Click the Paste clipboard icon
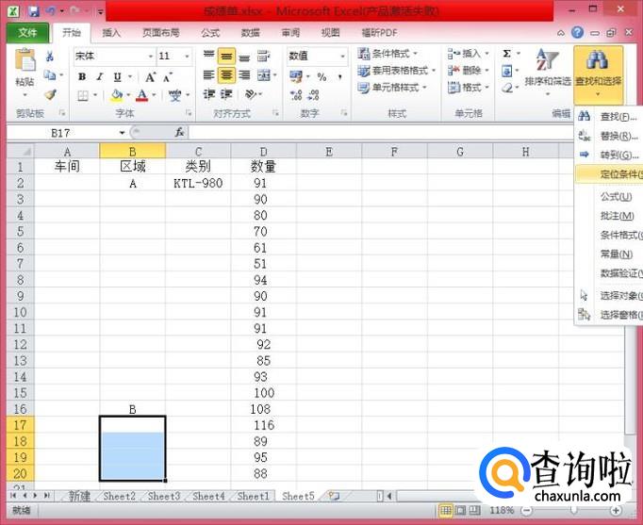Viewport: 643px width, 525px height. [25, 61]
